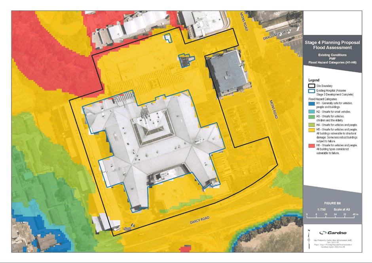Click the H4 olive green legend swatch
This screenshot has height=263, width=372.
tap(313, 124)
